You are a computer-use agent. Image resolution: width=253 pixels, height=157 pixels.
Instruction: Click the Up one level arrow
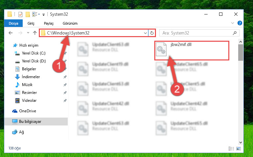coord(35,33)
